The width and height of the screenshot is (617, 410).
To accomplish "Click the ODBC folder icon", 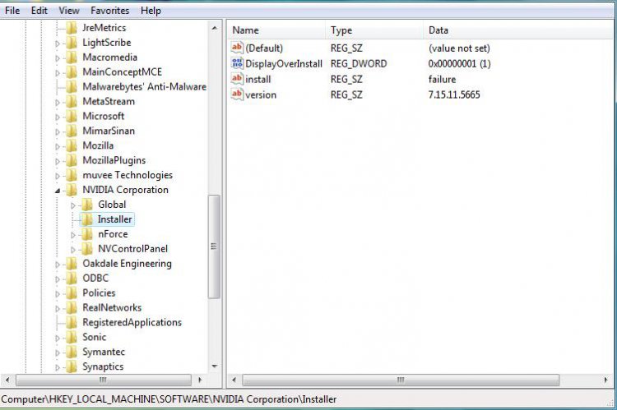I will point(72,279).
